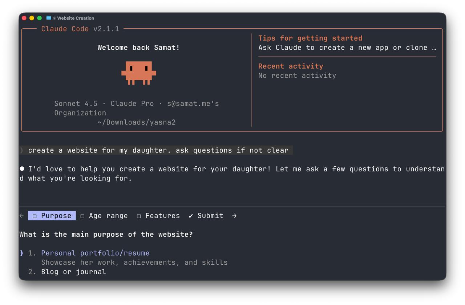Click the Claude Code v2.1.1 header label
Image resolution: width=465 pixels, height=305 pixels.
point(80,29)
